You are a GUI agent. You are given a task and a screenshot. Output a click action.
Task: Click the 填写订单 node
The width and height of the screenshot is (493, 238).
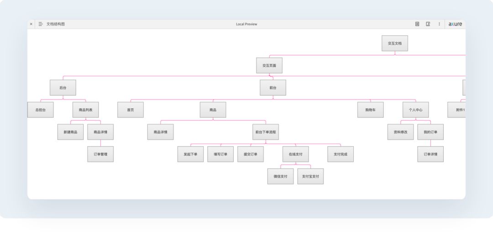click(x=220, y=154)
